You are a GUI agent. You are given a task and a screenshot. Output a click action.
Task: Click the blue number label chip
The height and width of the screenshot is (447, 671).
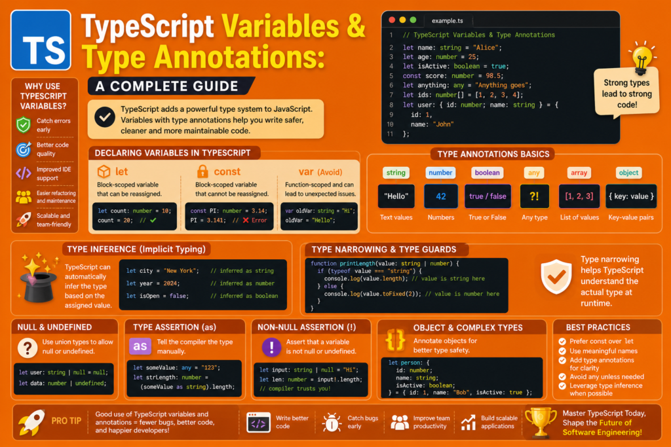pyautogui.click(x=440, y=173)
